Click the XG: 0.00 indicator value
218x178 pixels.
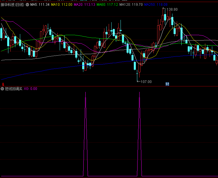[30, 89]
